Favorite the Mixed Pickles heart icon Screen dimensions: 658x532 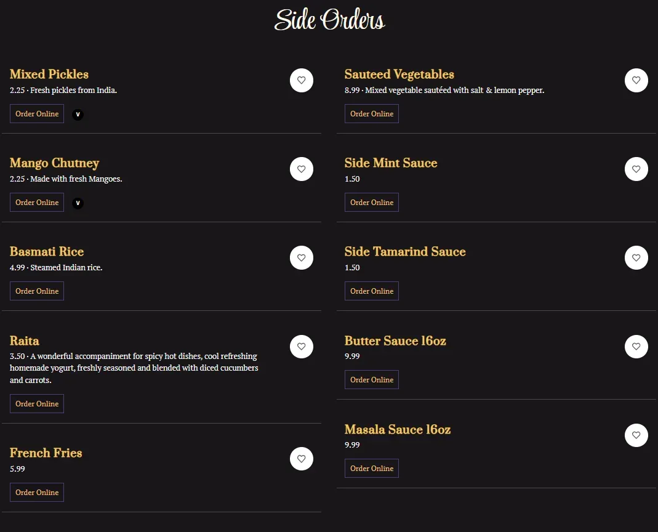(301, 80)
